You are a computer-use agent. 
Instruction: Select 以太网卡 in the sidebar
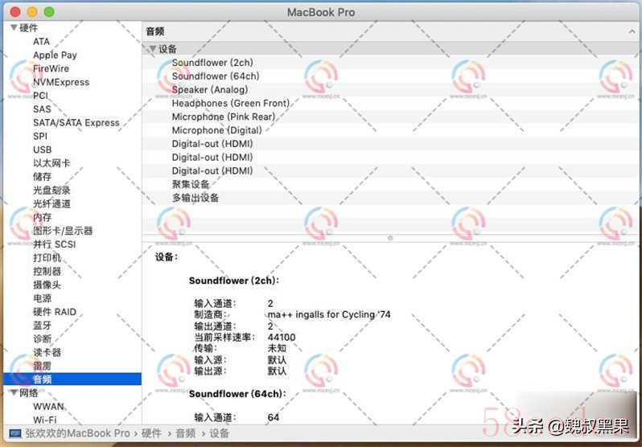[x=51, y=163]
